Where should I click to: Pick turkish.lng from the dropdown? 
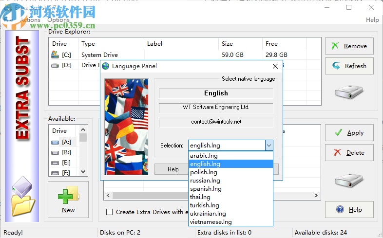(x=230, y=205)
